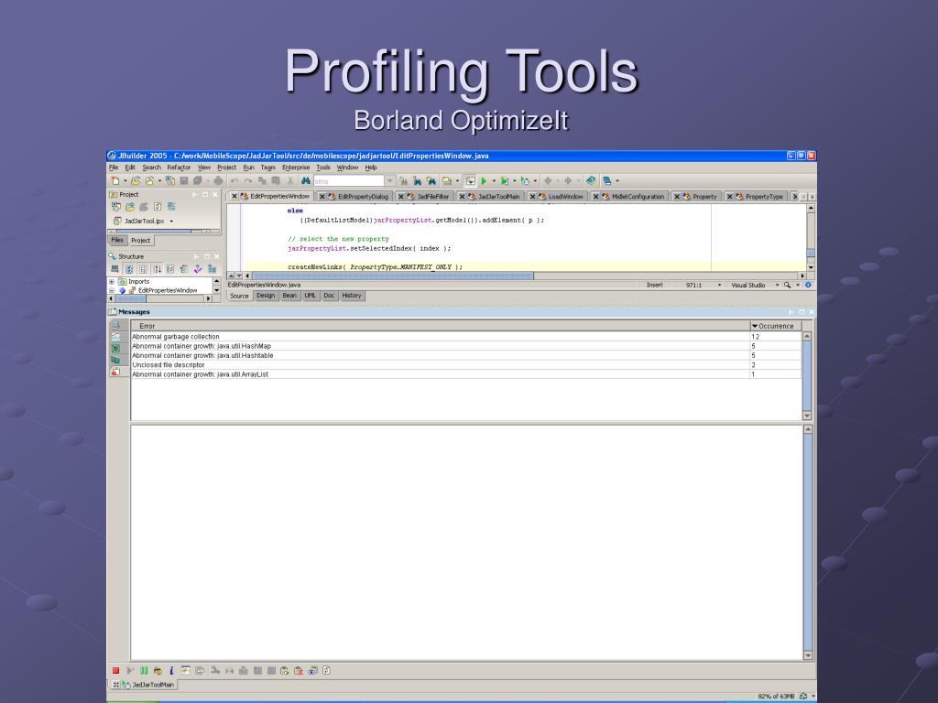Switch to the UML view tab
Image resolution: width=938 pixels, height=703 pixels.
[310, 296]
